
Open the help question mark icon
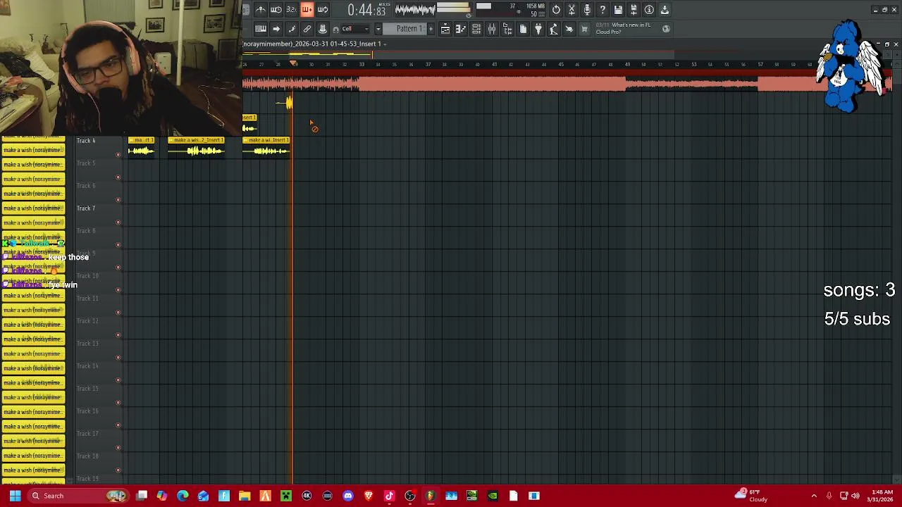(603, 10)
